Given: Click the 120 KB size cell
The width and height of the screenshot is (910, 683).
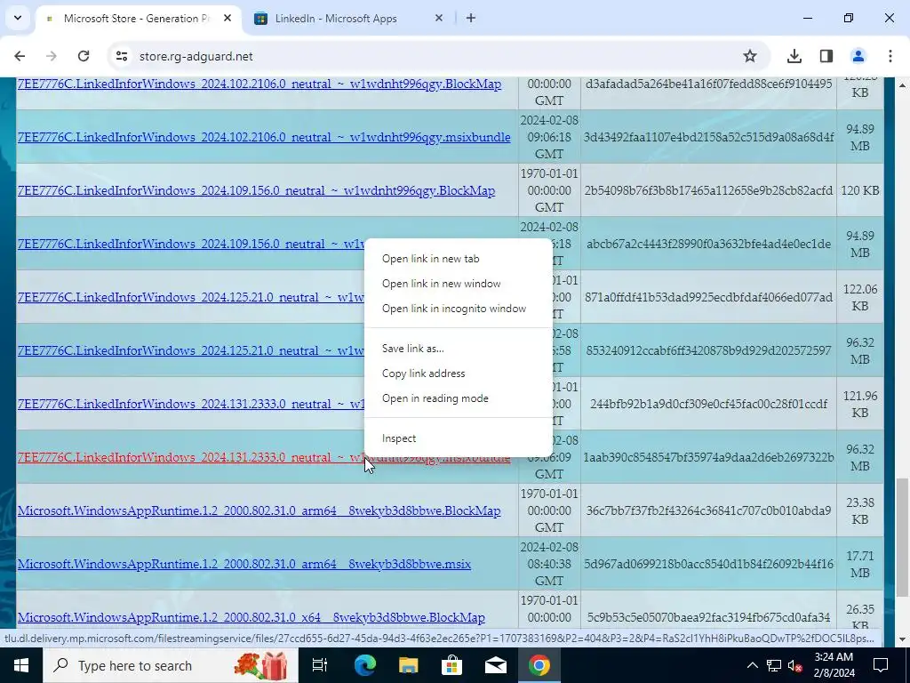Looking at the screenshot, I should pyautogui.click(x=860, y=191).
